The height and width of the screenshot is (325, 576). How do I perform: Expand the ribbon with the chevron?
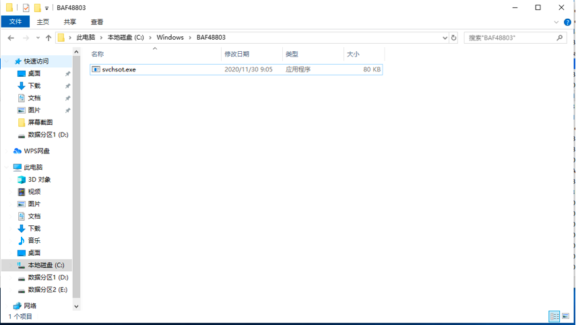556,22
